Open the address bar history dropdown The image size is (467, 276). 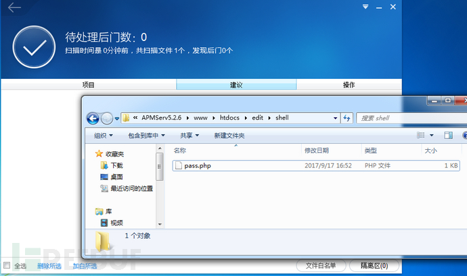click(x=335, y=118)
